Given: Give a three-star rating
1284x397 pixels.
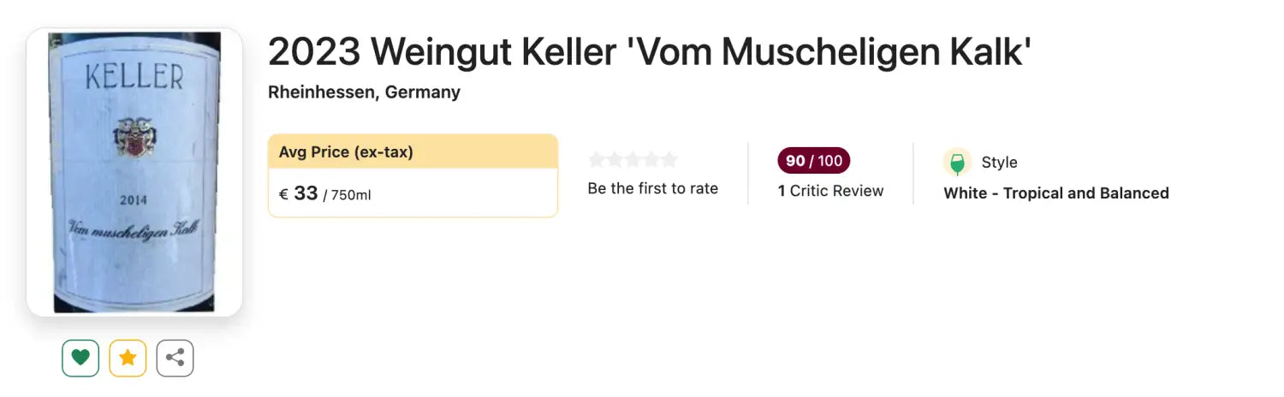Looking at the screenshot, I should (633, 160).
